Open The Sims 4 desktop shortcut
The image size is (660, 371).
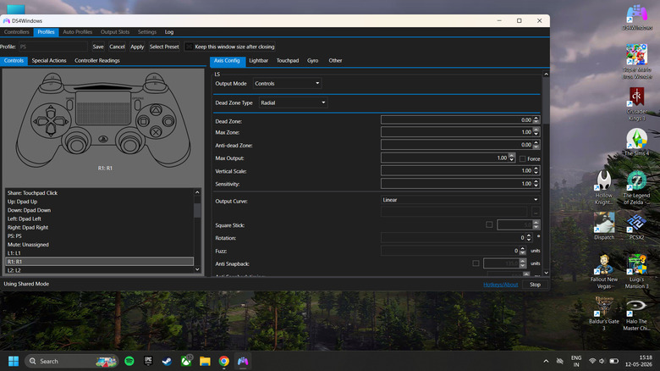click(637, 142)
